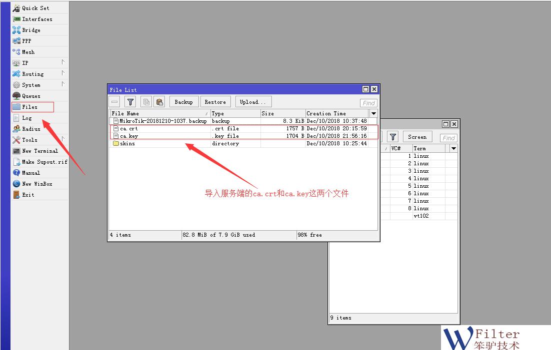Toggle the filter funnel in File List
Image resolution: width=551 pixels, height=350 pixels.
[130, 101]
